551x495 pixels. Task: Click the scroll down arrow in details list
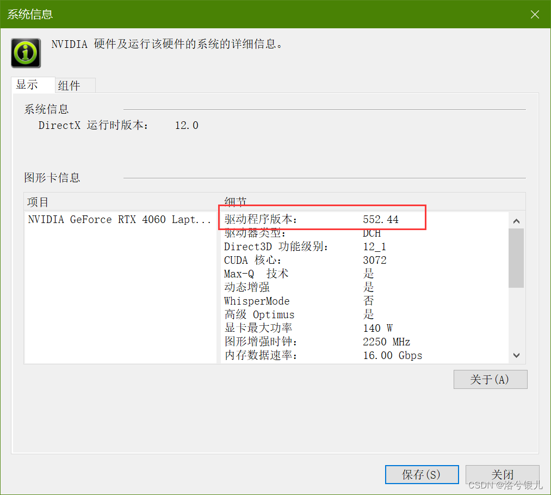point(516,355)
